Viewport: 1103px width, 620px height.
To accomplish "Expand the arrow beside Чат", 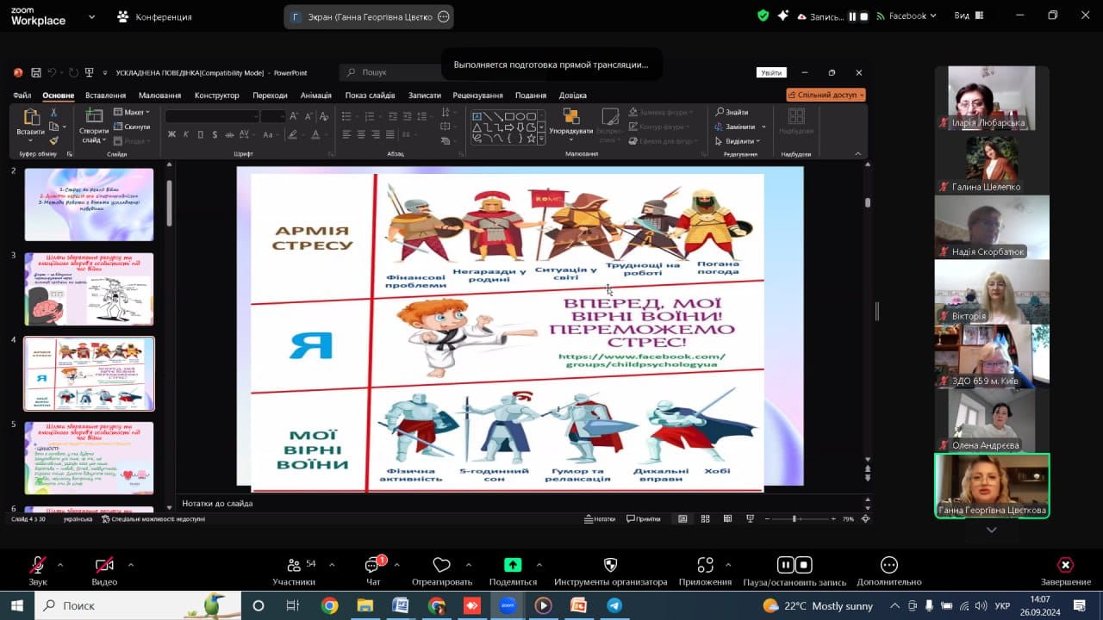I will [396, 565].
